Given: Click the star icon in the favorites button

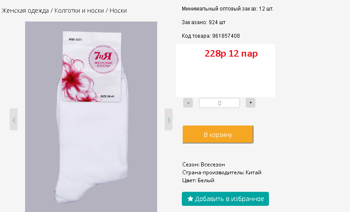Looking at the screenshot, I should pyautogui.click(x=190, y=199).
